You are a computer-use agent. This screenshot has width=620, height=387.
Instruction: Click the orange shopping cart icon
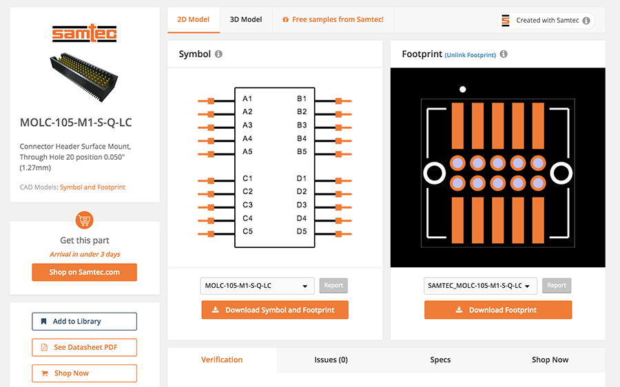84,220
